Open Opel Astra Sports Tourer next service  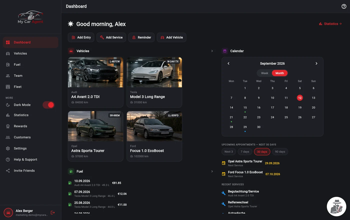pyautogui.click(x=251, y=163)
